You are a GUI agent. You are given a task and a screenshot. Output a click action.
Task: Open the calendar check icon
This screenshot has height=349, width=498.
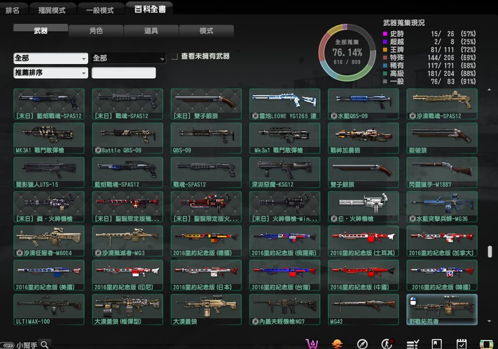click(x=461, y=343)
